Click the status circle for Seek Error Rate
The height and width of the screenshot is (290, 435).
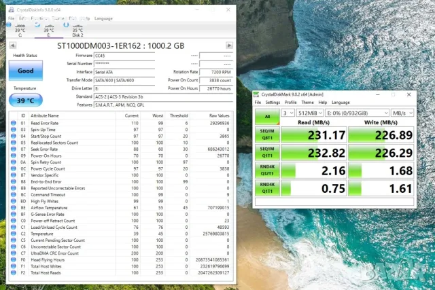[14, 149]
